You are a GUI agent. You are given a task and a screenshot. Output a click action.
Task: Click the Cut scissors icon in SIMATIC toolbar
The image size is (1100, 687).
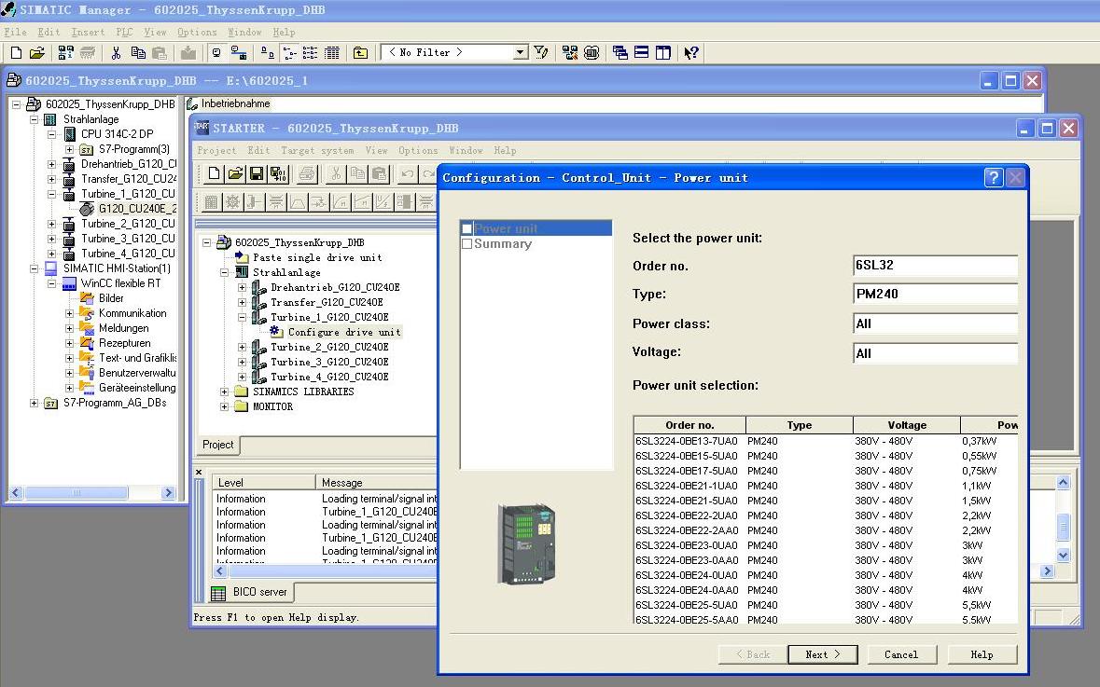tap(117, 53)
